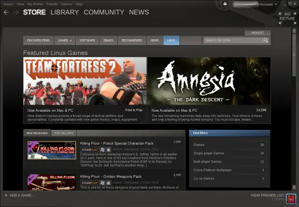
Task: Open Killing Floor - Golden Weapons Pack title
Action: pyautogui.click(x=111, y=177)
